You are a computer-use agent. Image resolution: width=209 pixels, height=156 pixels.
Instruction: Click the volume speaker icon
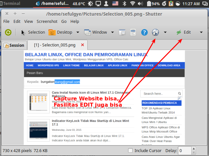point(140,4)
